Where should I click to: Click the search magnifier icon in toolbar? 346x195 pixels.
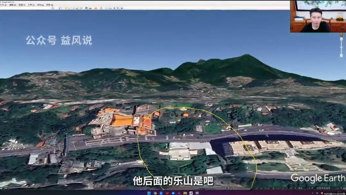click(x=53, y=8)
